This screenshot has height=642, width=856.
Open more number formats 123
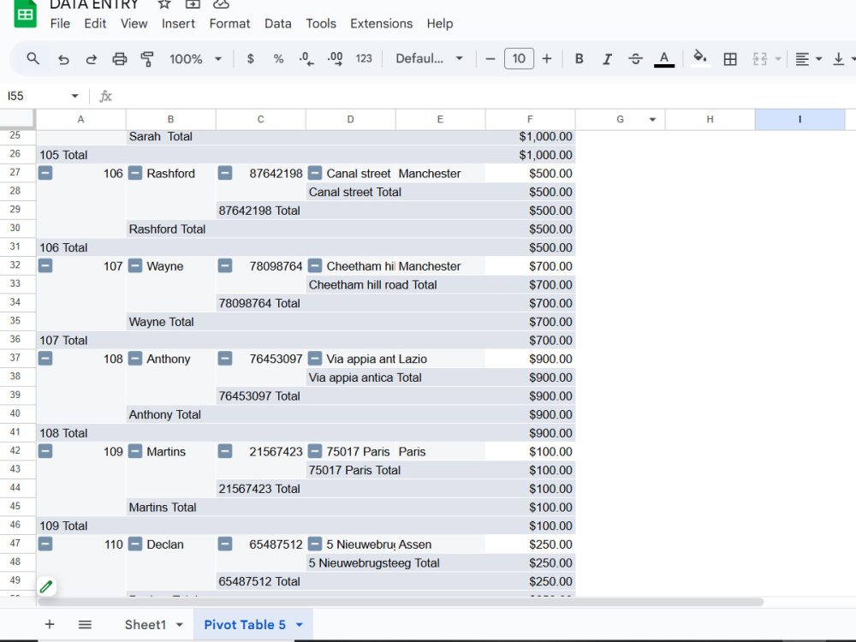point(364,59)
